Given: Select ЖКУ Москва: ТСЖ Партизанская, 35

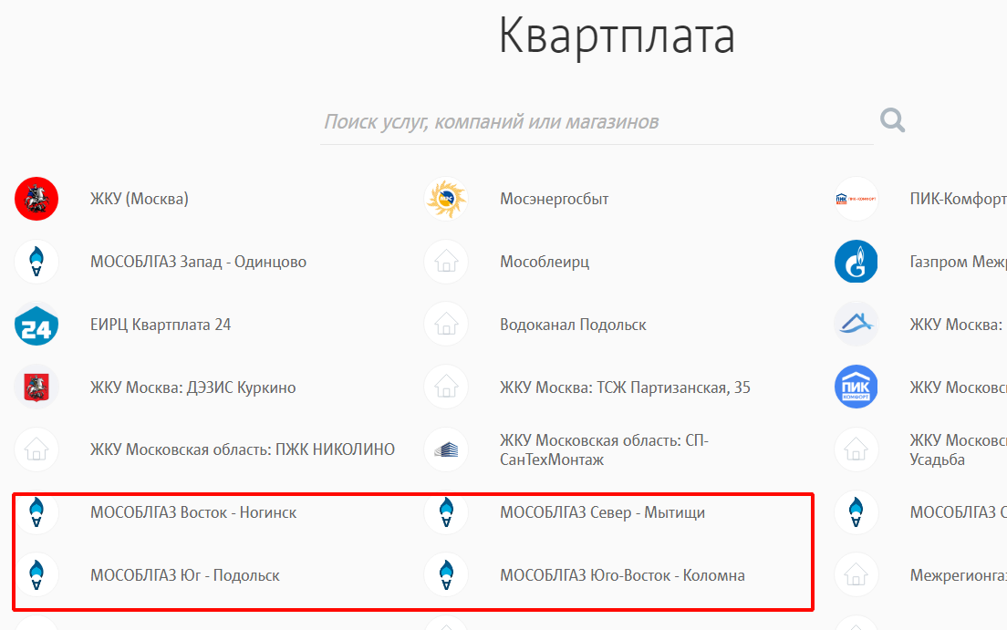Looking at the screenshot, I should coord(625,387).
